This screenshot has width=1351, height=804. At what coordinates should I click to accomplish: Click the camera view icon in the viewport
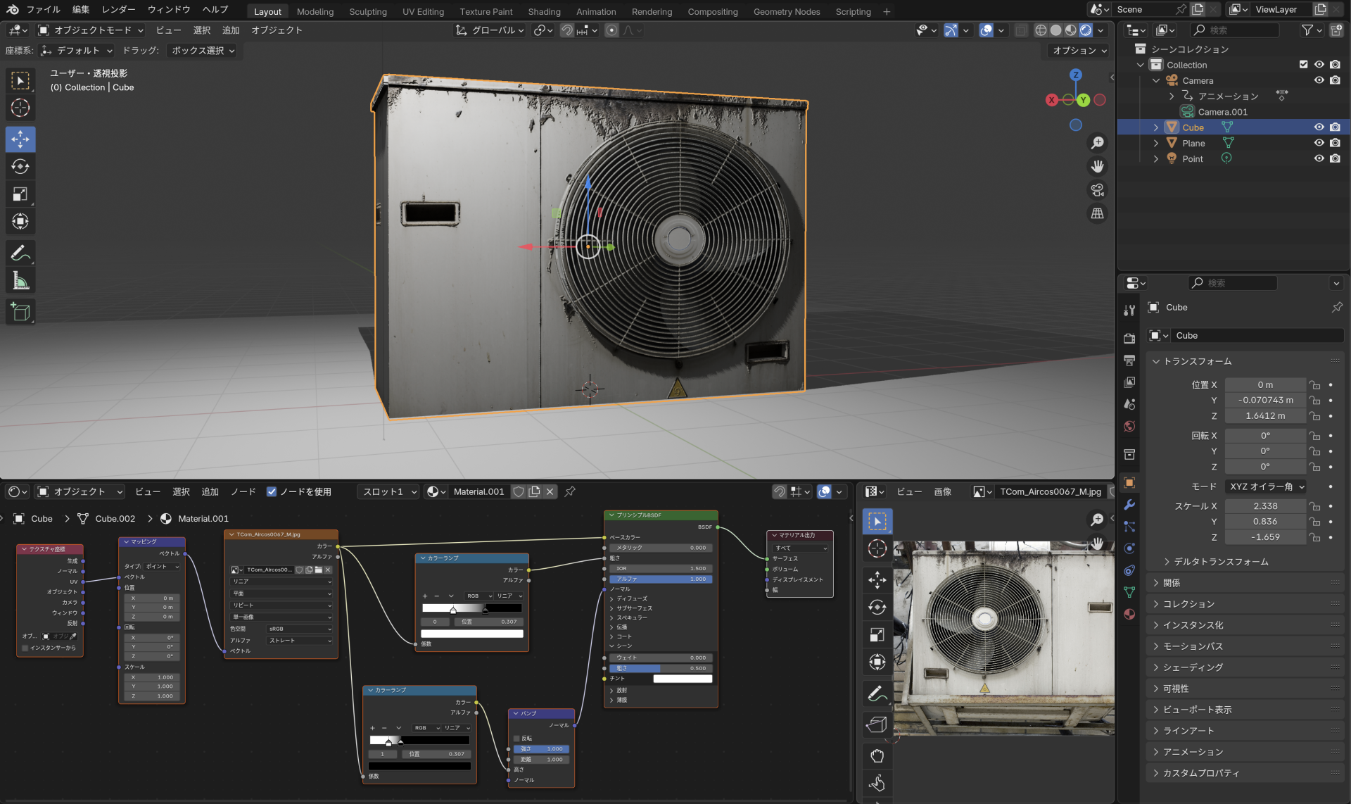[1097, 190]
